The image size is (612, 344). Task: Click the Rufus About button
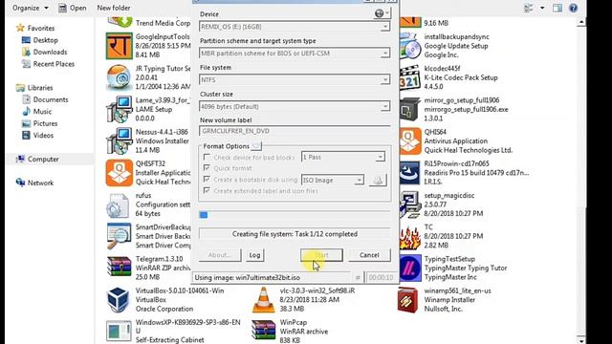(220, 255)
